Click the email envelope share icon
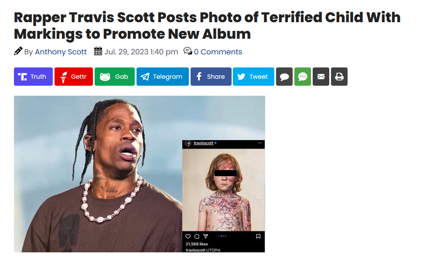 [321, 77]
